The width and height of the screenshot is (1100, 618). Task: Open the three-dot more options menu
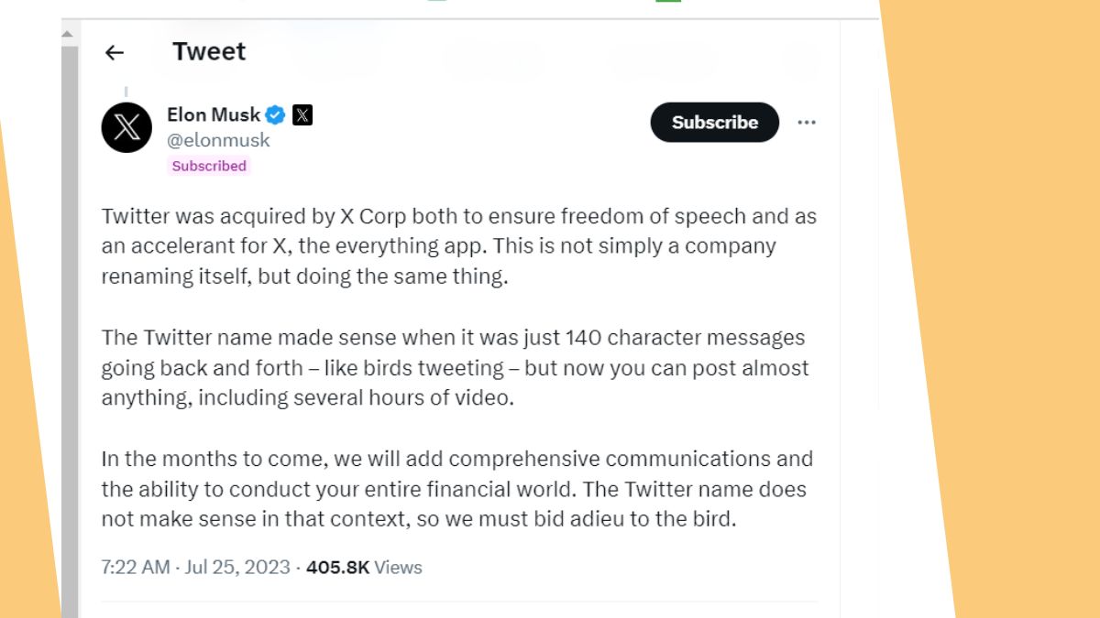[x=807, y=123]
